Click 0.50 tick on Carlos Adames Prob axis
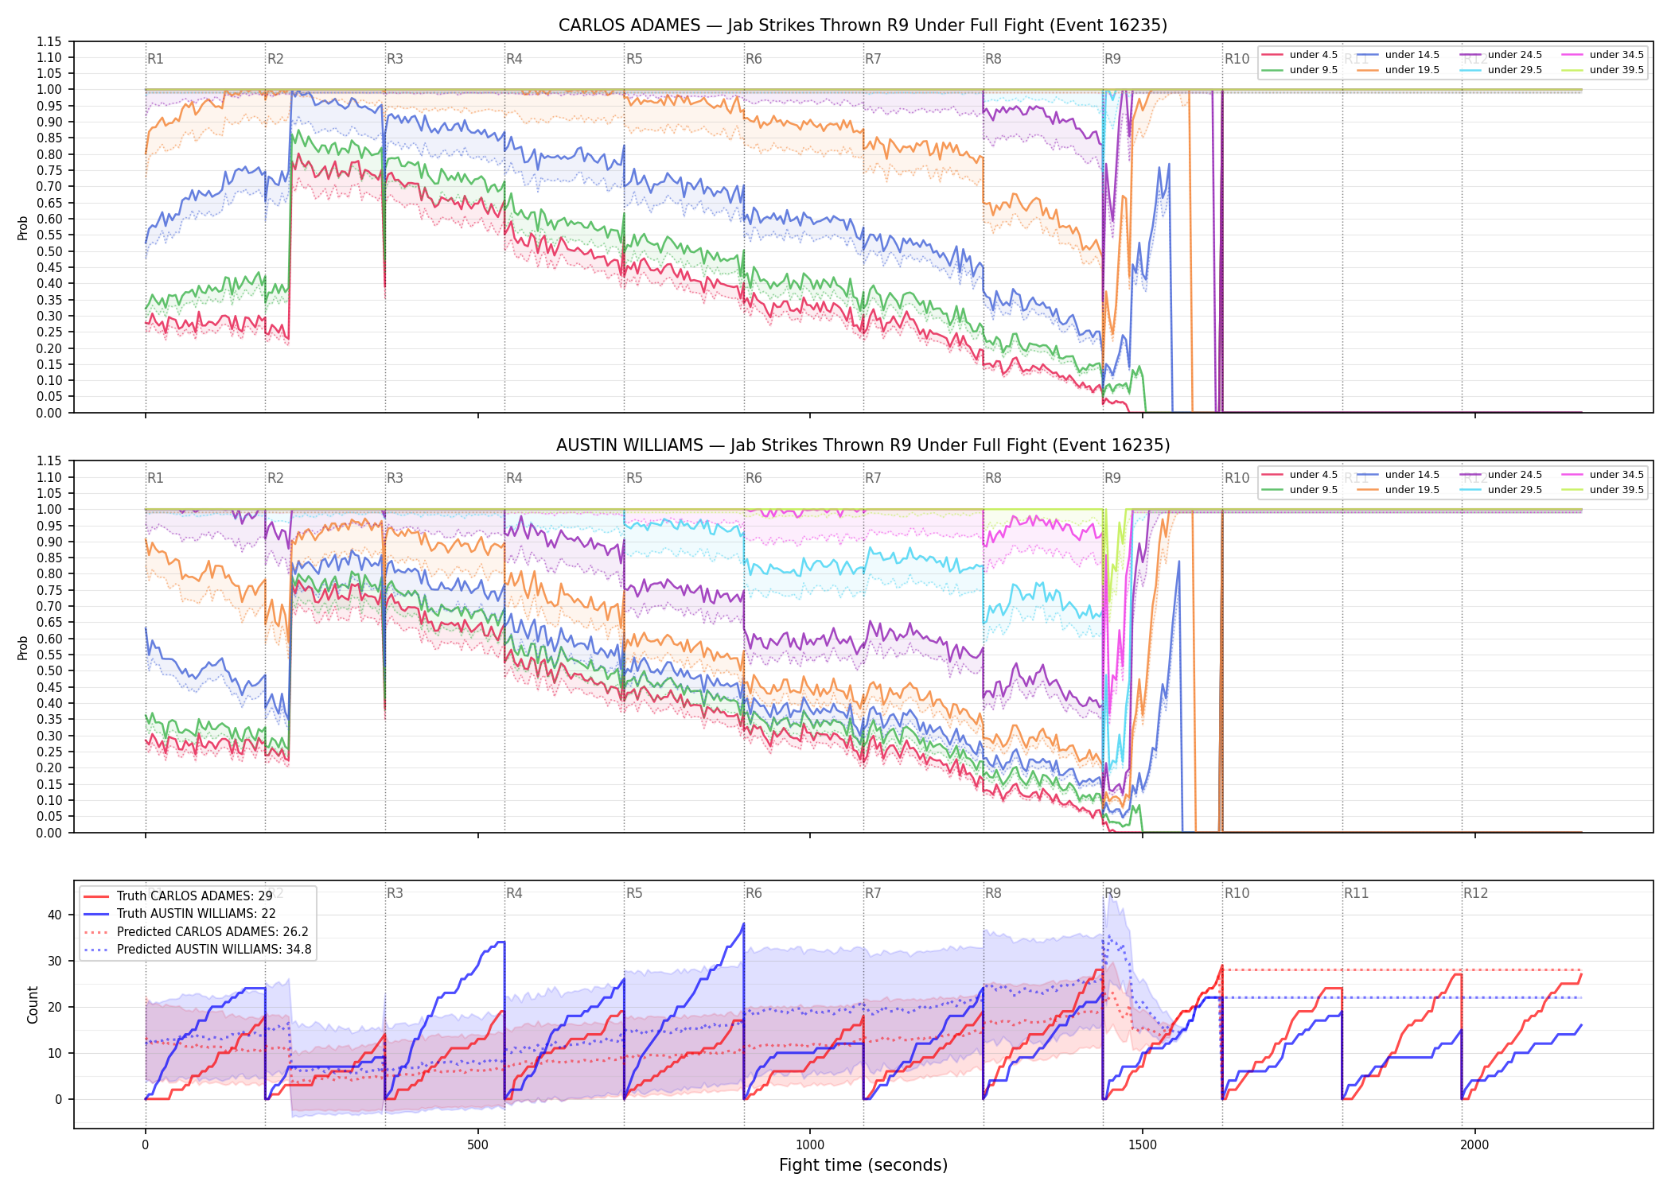This screenshot has height=1193, width=1671. point(49,251)
